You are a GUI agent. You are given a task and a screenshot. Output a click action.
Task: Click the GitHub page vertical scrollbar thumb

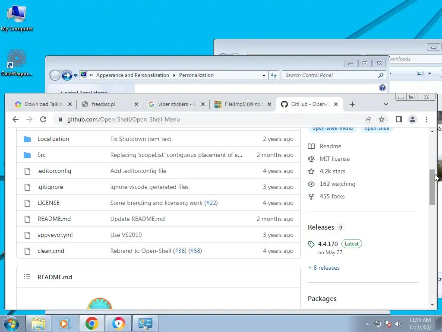[x=432, y=187]
